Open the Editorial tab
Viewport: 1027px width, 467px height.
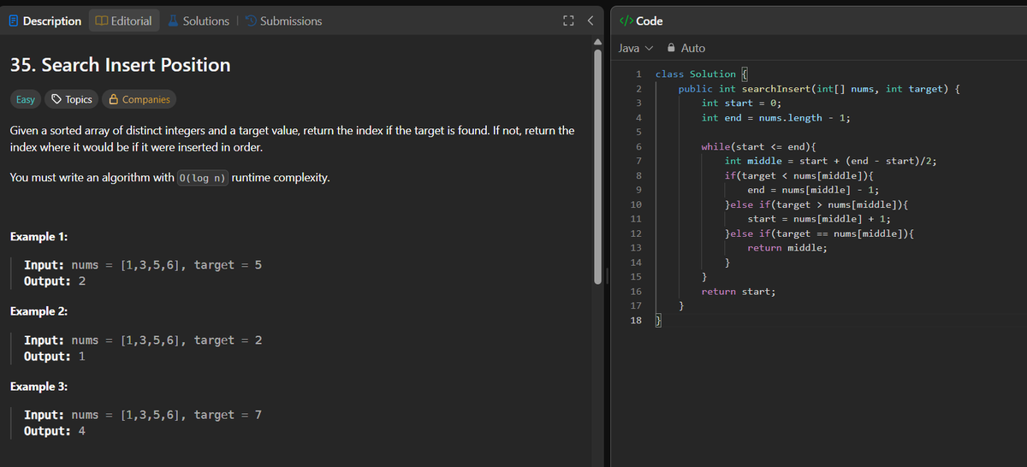click(124, 21)
